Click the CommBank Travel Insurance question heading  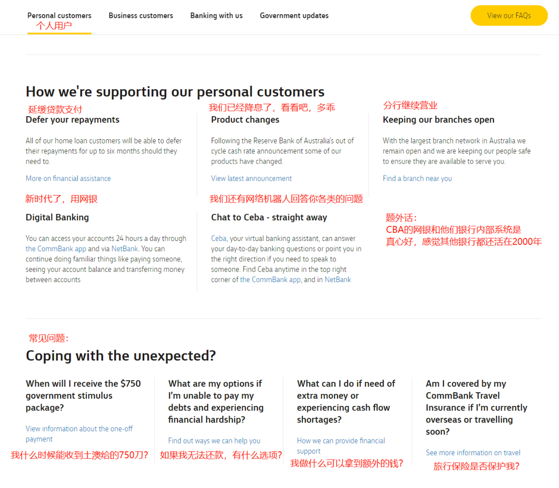(476, 407)
